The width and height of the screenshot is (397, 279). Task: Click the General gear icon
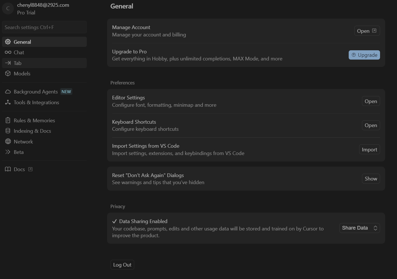click(x=8, y=42)
